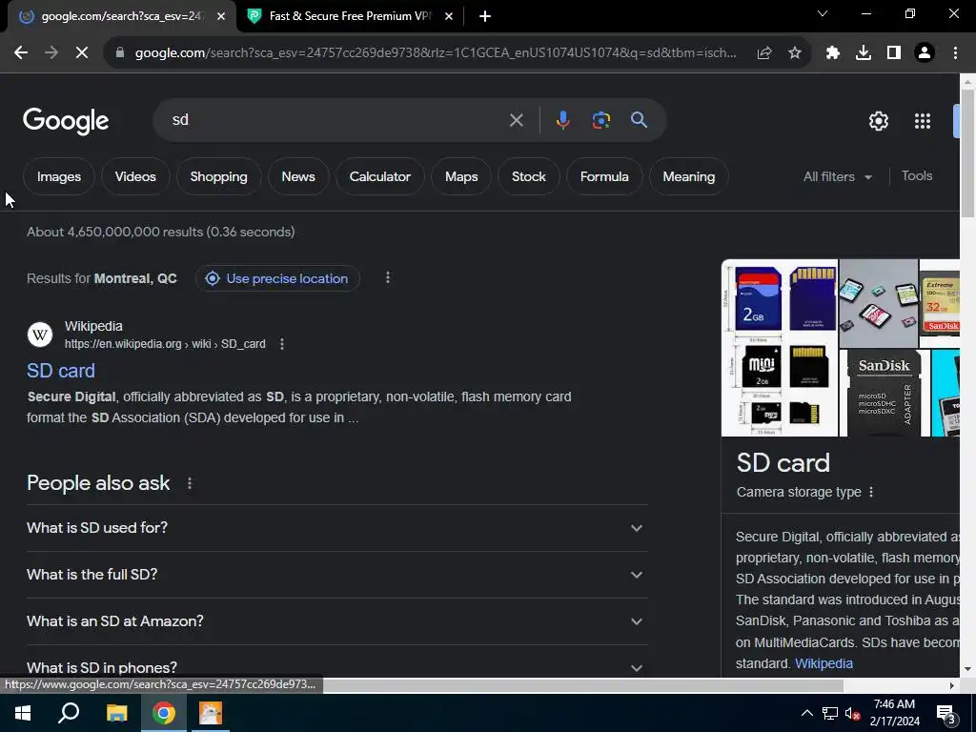The width and height of the screenshot is (976, 732).
Task: Select the Videos filter chip
Action: pyautogui.click(x=135, y=176)
